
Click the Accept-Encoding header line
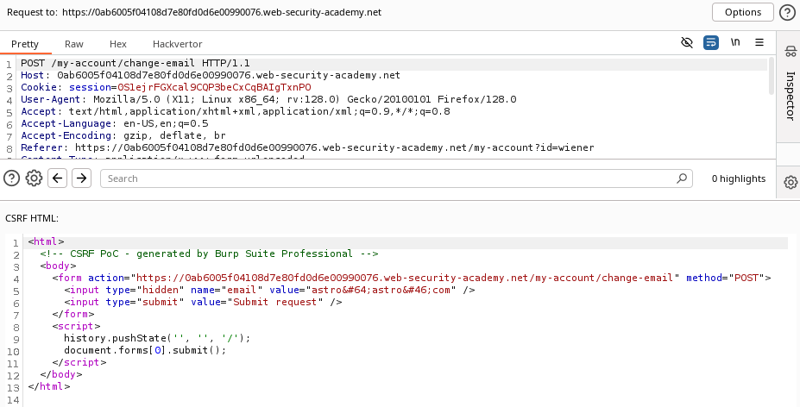[123, 135]
